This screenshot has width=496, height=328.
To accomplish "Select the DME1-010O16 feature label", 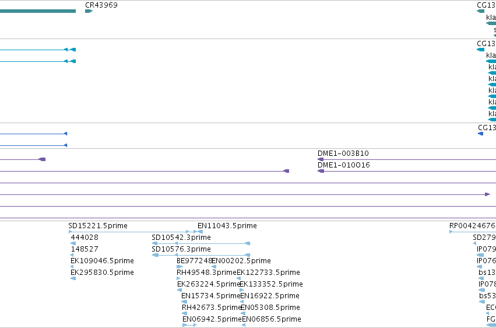I will (x=343, y=165).
